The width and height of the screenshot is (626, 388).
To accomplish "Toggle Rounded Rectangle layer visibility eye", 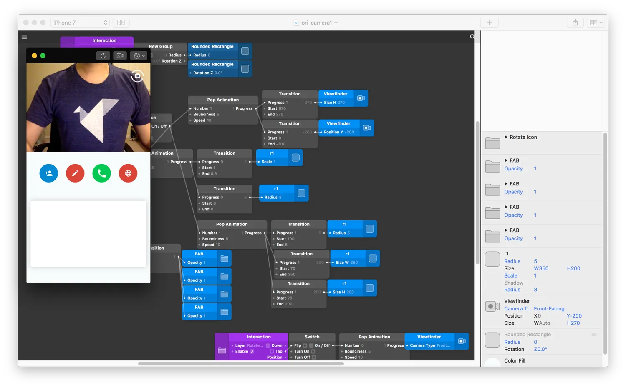I will click(x=594, y=335).
